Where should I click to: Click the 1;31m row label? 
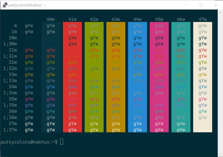click(x=10, y=56)
